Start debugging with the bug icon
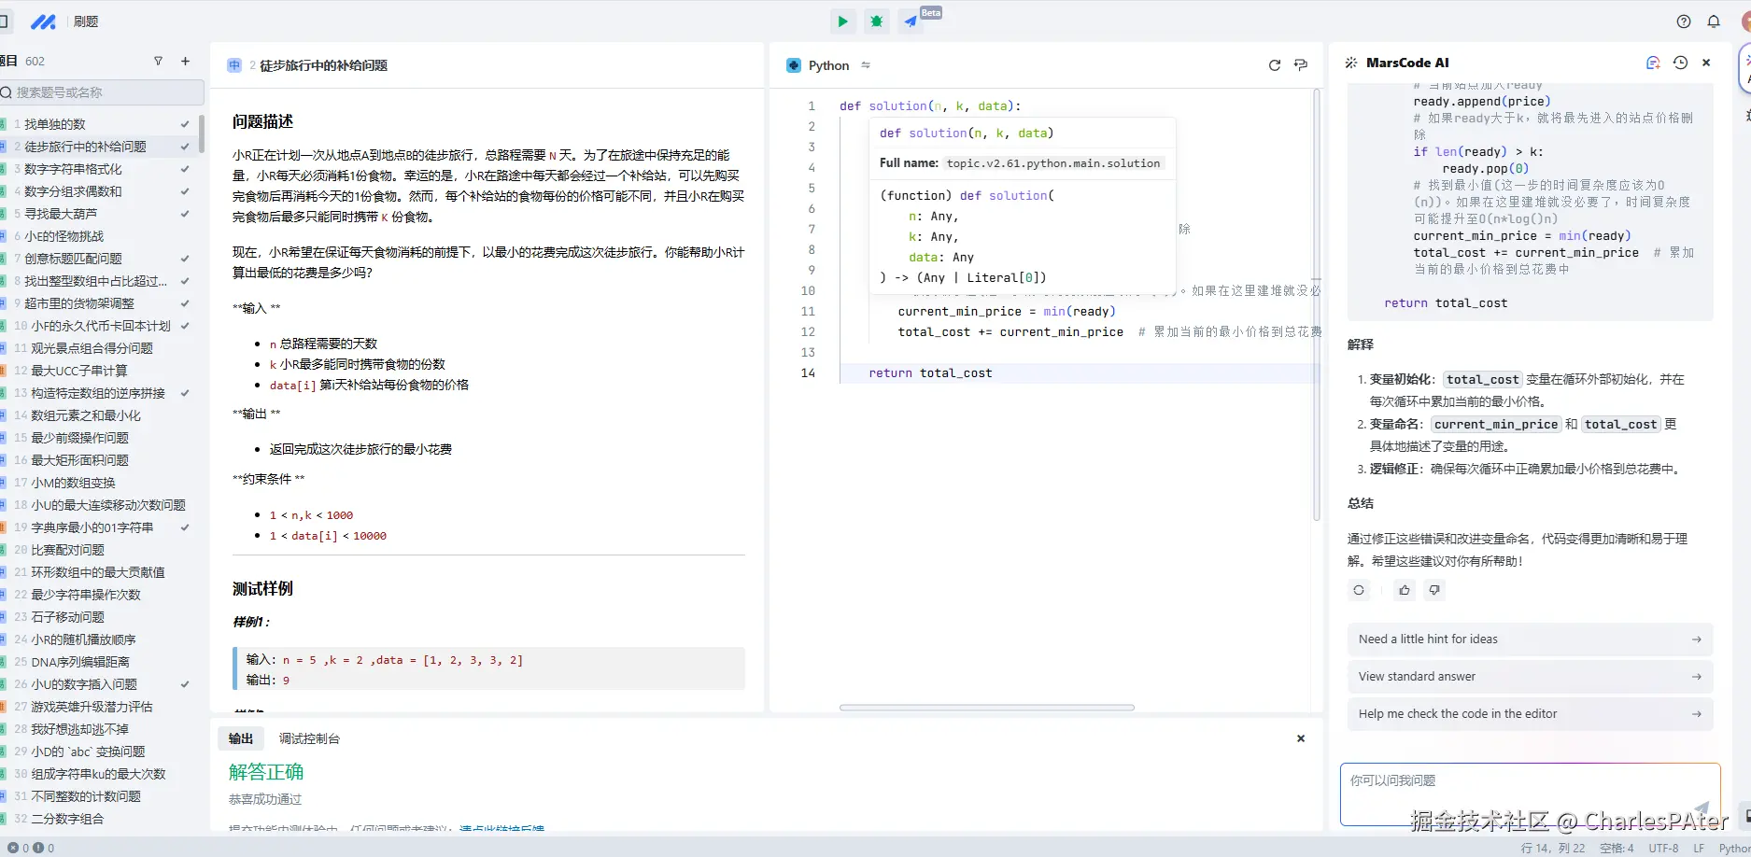Viewport: 1751px width, 857px height. (876, 21)
